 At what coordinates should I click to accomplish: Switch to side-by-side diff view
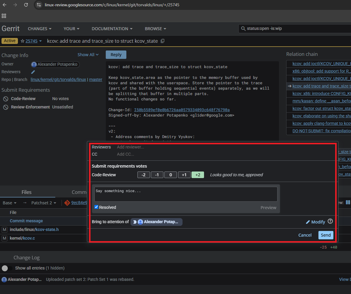click(348, 203)
